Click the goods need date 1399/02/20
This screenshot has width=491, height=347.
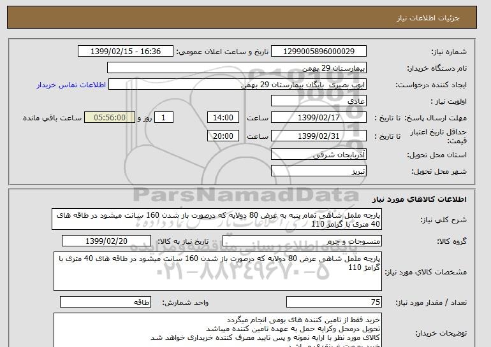pos(106,241)
